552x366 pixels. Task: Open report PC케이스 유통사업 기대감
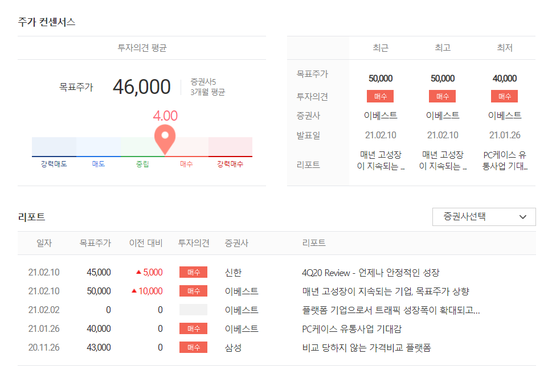(351, 329)
